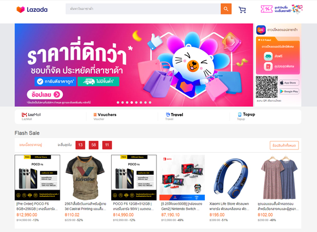317x232 pixels.
Task: Click the QR code for app download
Action: (267, 87)
